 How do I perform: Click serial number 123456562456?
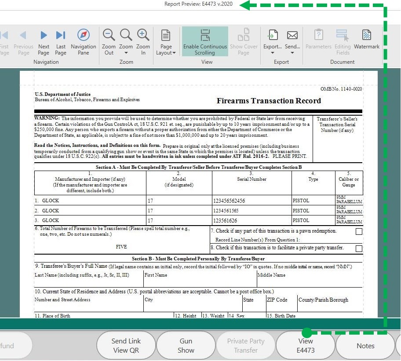[x=229, y=201]
